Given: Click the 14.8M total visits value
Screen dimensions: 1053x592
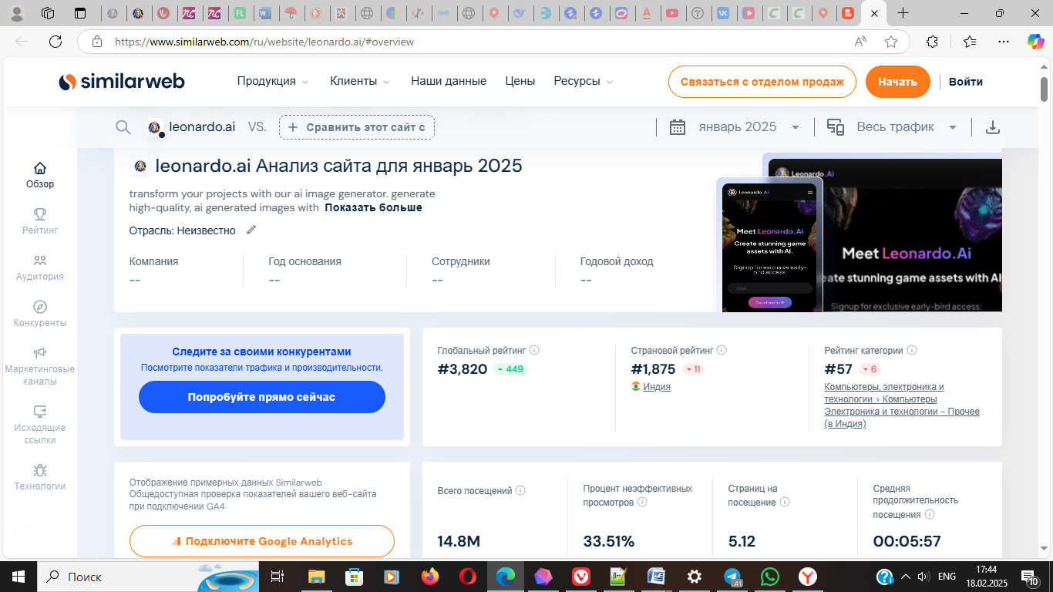Looking at the screenshot, I should 459,541.
